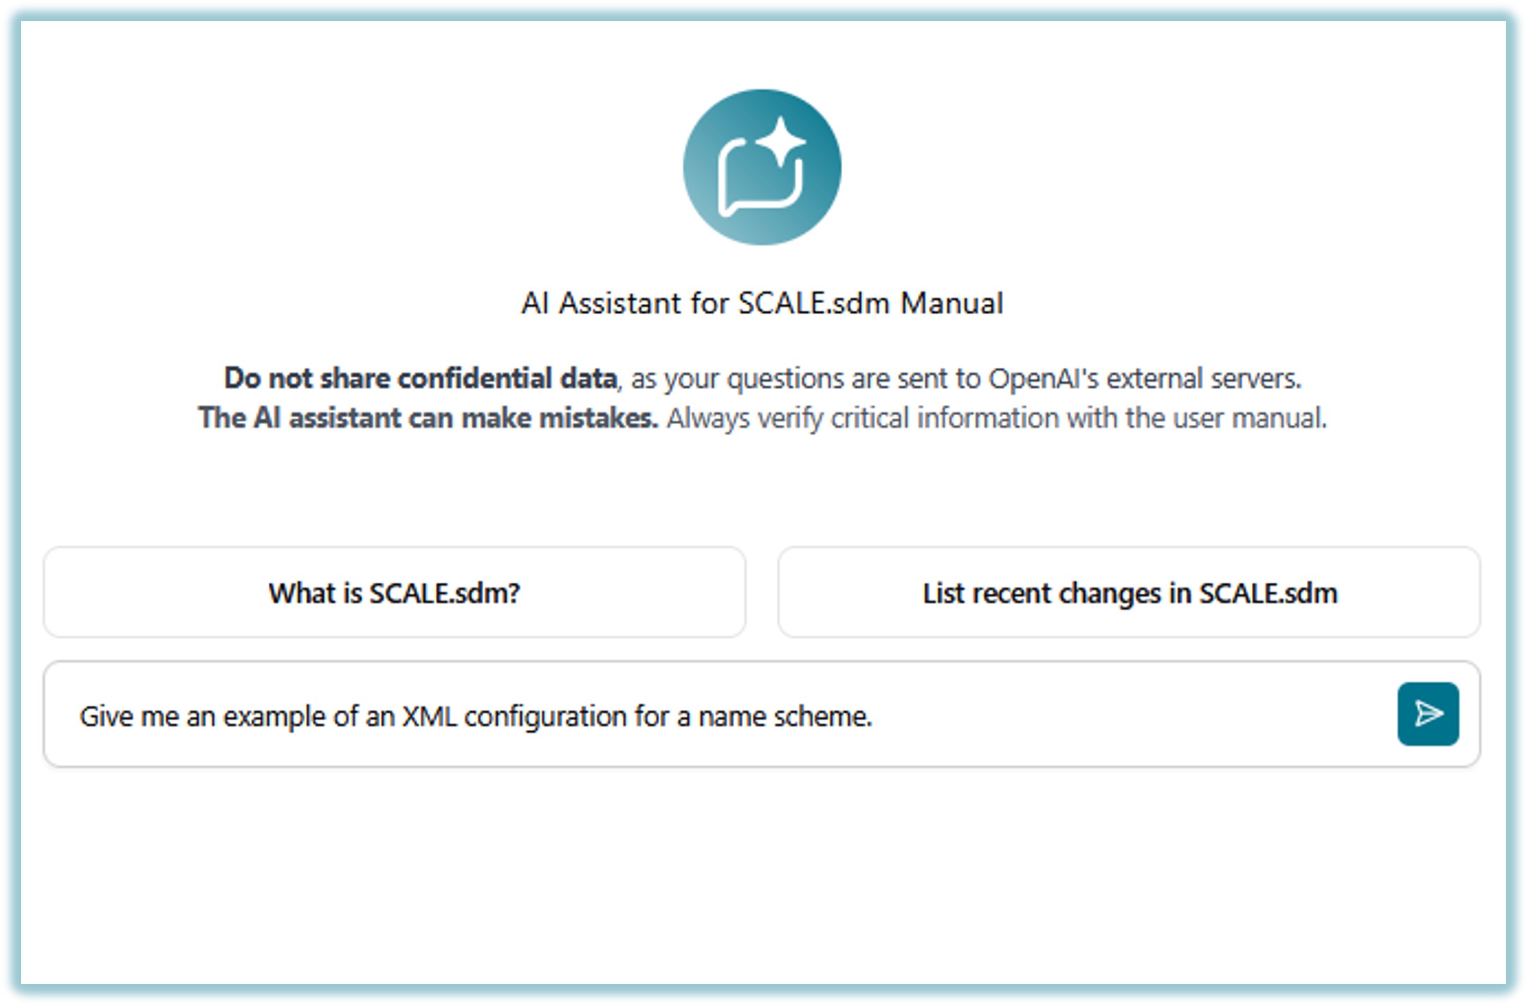This screenshot has height=1005, width=1527.
Task: Click the word "XML" in the input box
Action: (429, 716)
